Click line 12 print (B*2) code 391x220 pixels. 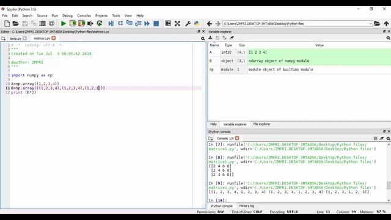tap(24, 92)
